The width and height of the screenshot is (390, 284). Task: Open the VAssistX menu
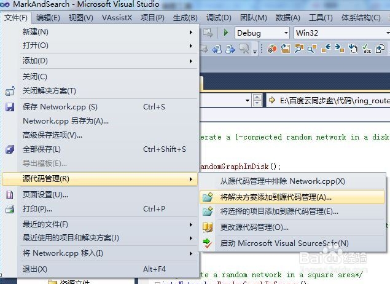(x=117, y=18)
